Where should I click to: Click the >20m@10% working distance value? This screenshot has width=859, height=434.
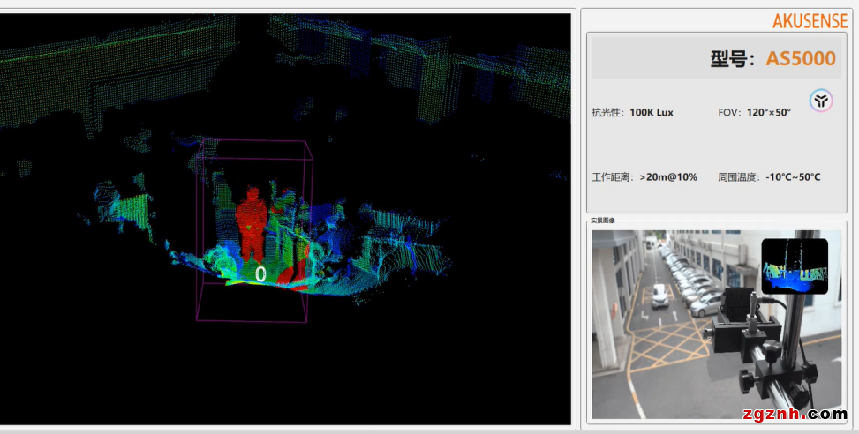[x=668, y=177]
